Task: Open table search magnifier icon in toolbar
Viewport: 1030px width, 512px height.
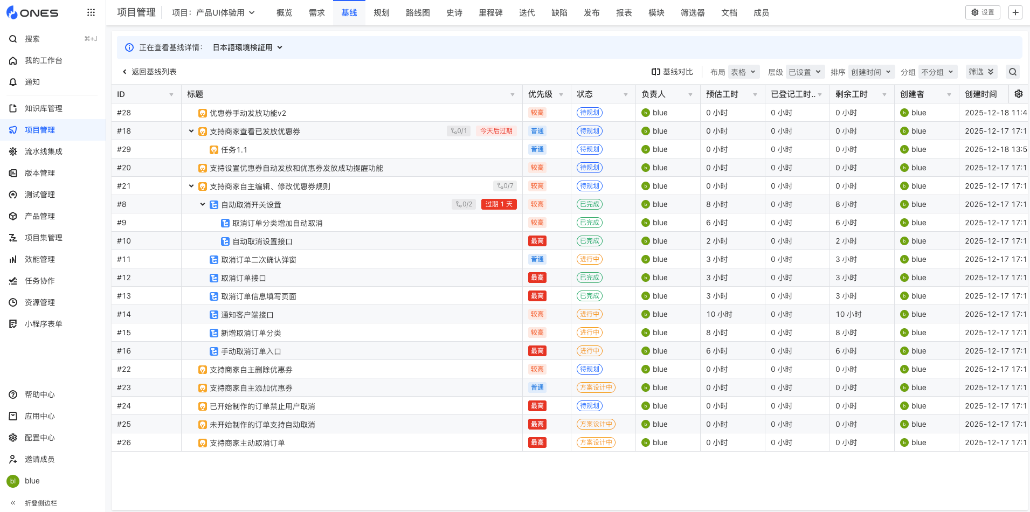Action: click(1013, 72)
